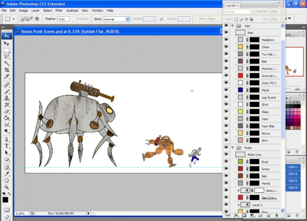Click the Feather input field
The image size is (307, 221).
(63, 19)
